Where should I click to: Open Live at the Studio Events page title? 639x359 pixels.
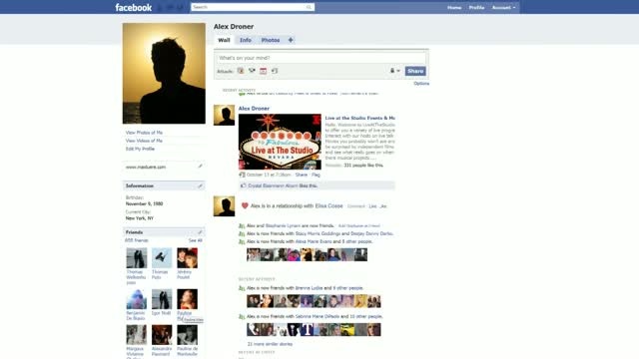(x=359, y=118)
